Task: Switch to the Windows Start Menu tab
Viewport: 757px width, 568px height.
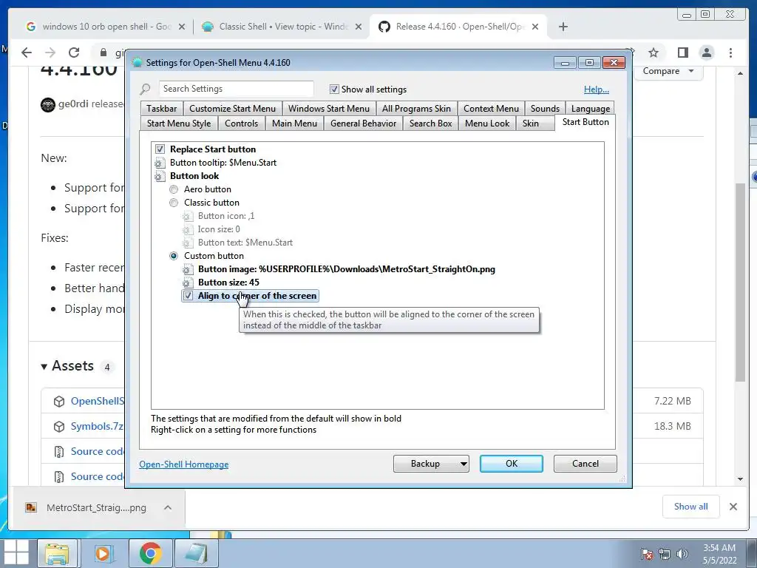Action: pyautogui.click(x=329, y=109)
